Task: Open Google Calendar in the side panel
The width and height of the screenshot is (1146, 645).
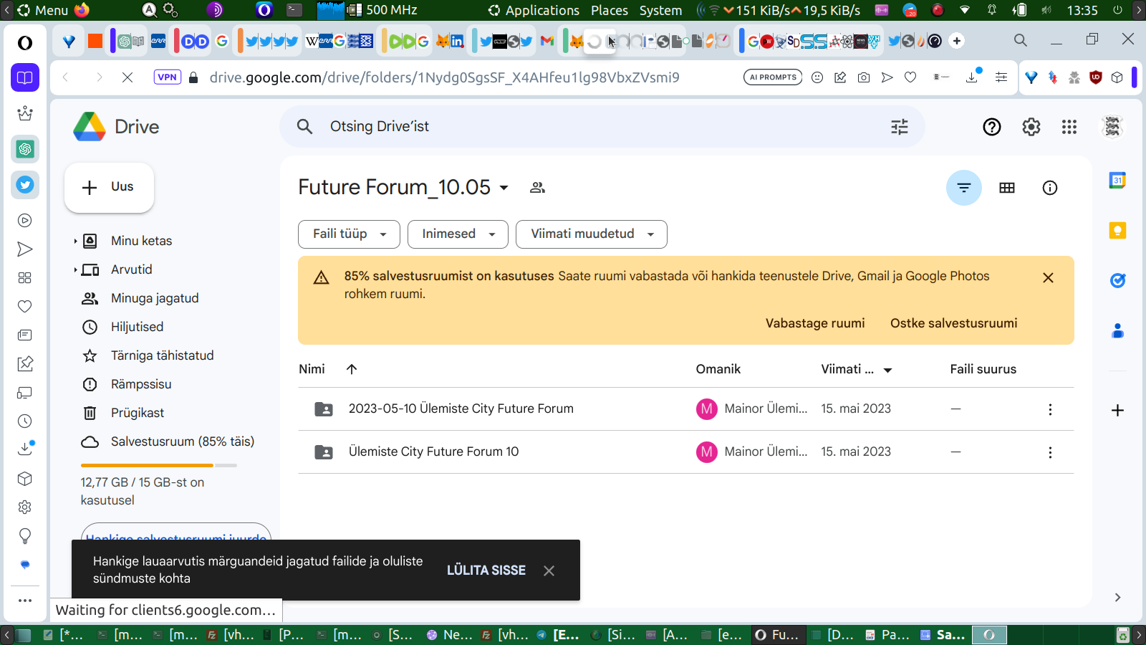Action: [1117, 180]
